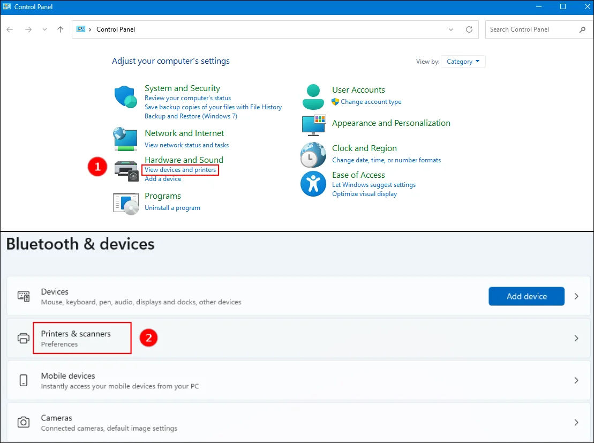Open Hardware and Sound category
Image resolution: width=594 pixels, height=443 pixels.
point(184,160)
